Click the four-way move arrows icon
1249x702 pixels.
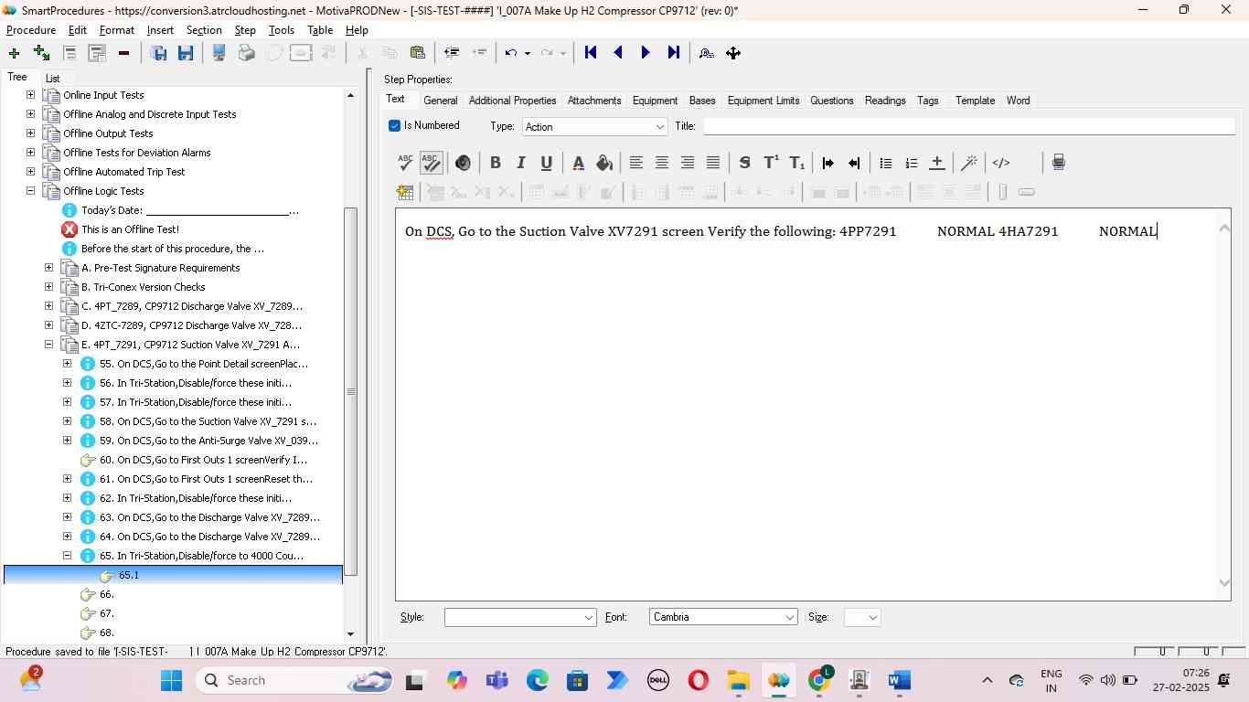tap(733, 53)
